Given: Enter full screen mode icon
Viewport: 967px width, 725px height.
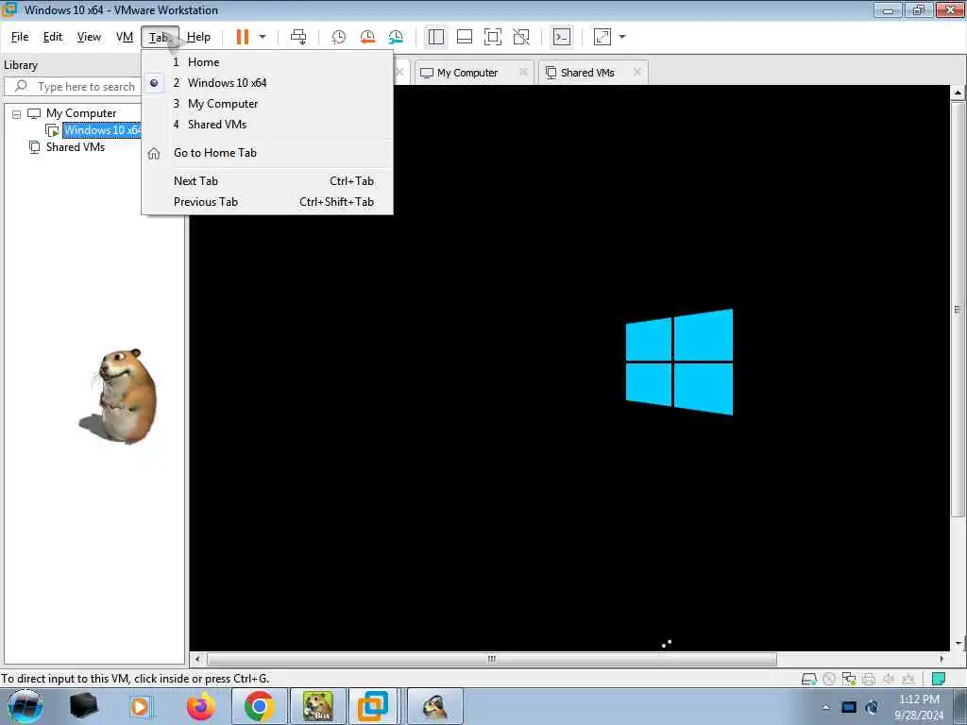Looking at the screenshot, I should pyautogui.click(x=493, y=37).
